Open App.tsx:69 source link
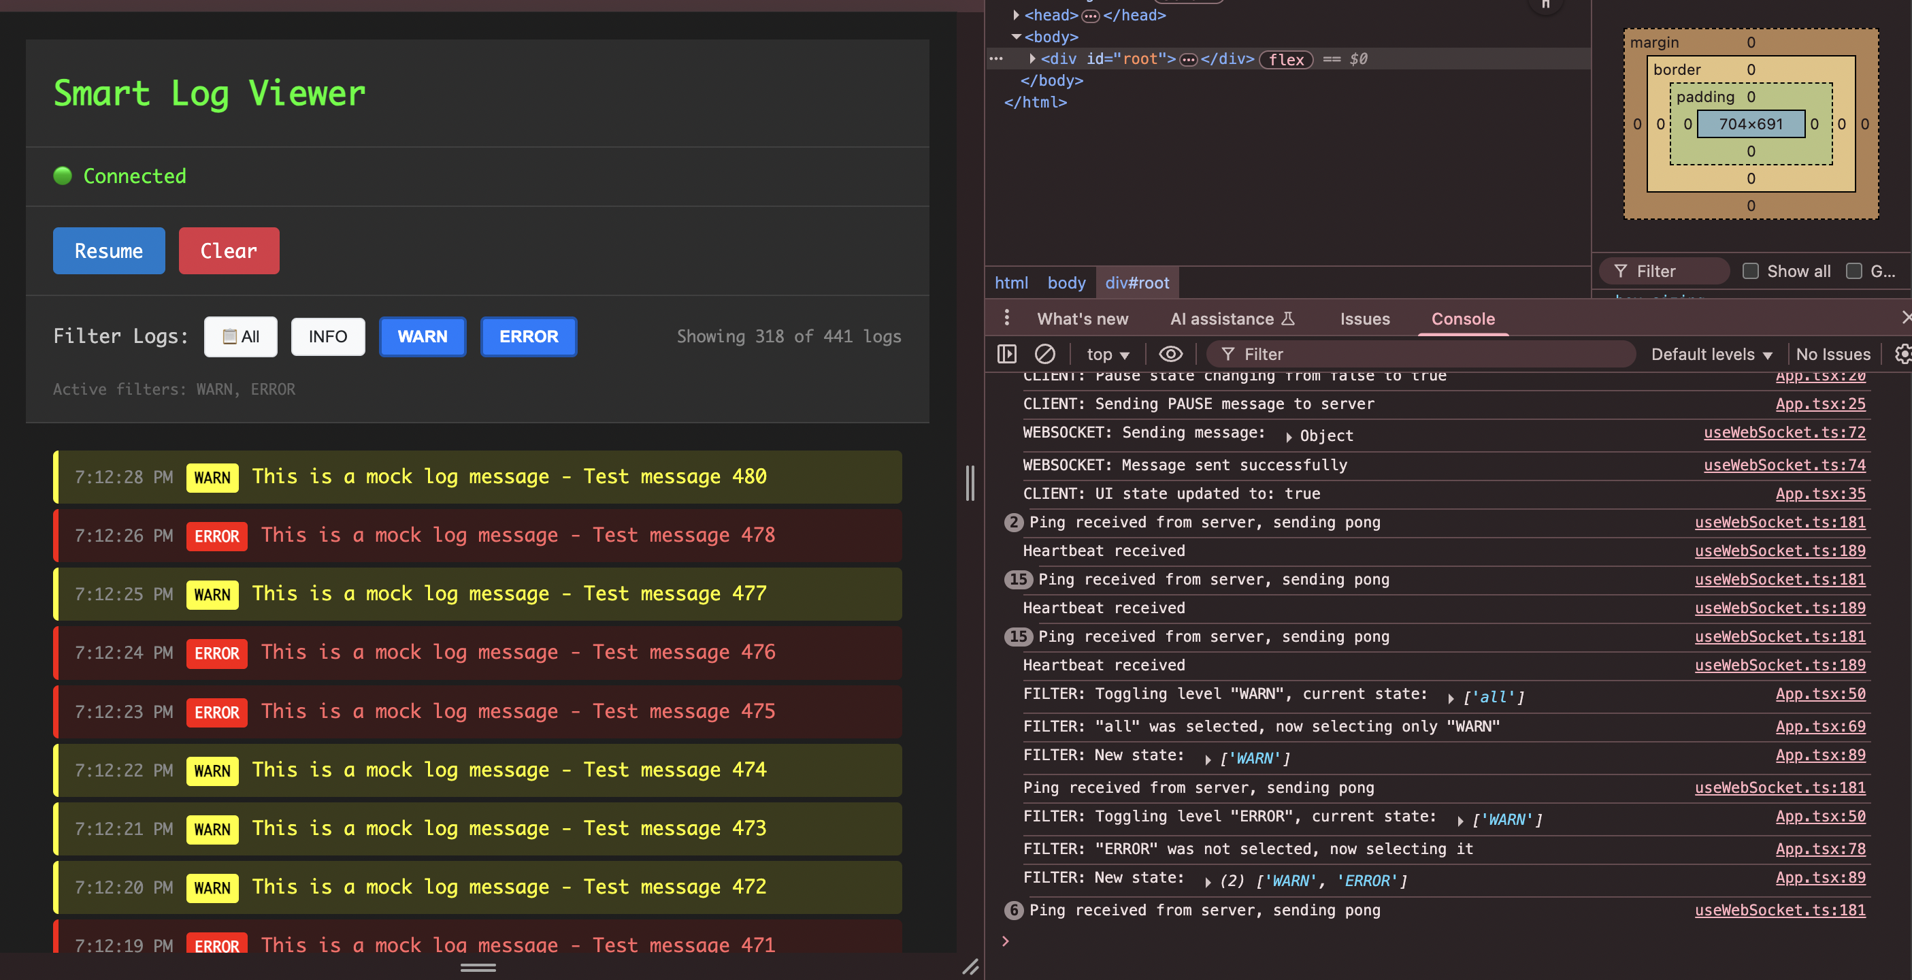The height and width of the screenshot is (980, 1912). pyautogui.click(x=1820, y=726)
